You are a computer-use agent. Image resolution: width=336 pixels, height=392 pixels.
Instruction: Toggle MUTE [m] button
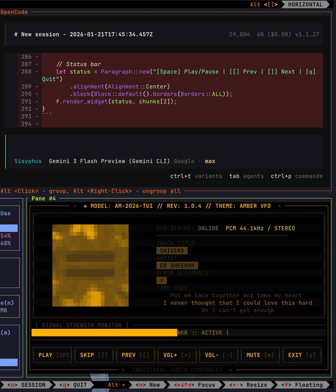[260, 355]
